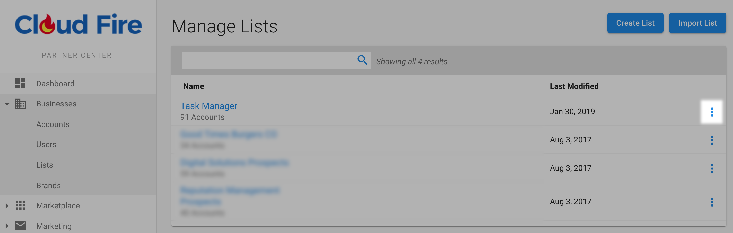Select Lists in the sidebar
Image resolution: width=733 pixels, height=233 pixels.
click(44, 165)
